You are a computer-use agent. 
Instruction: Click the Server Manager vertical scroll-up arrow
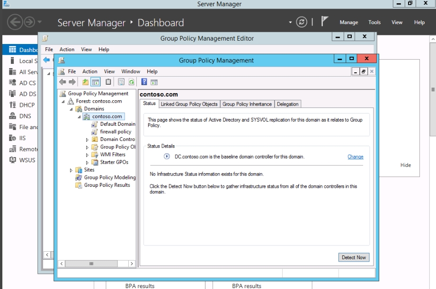[433, 39]
